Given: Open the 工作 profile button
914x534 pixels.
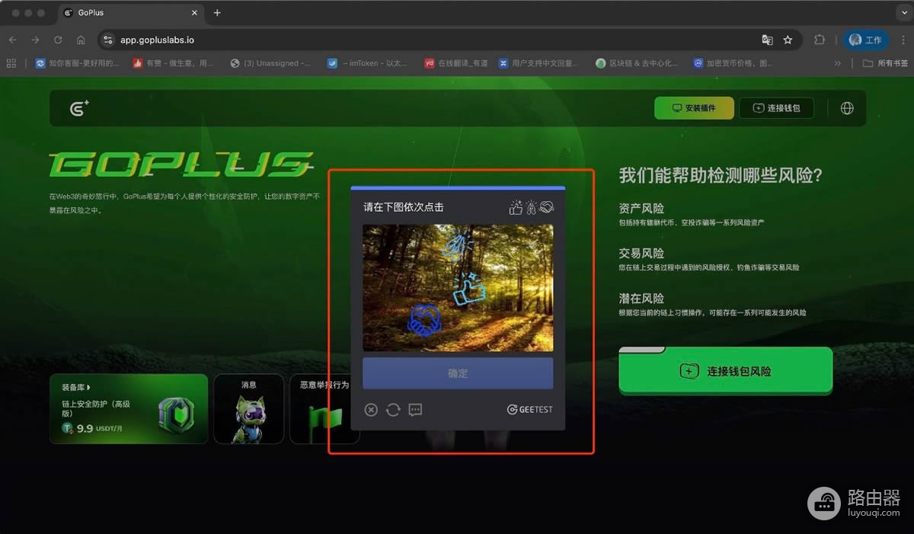Looking at the screenshot, I should 865,40.
